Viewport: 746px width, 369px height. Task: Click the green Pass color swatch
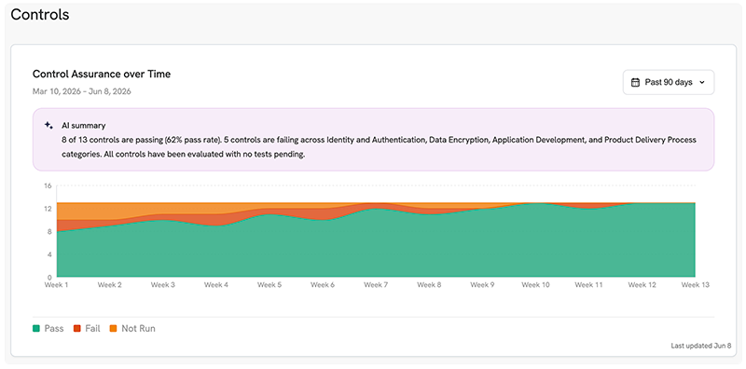point(36,329)
